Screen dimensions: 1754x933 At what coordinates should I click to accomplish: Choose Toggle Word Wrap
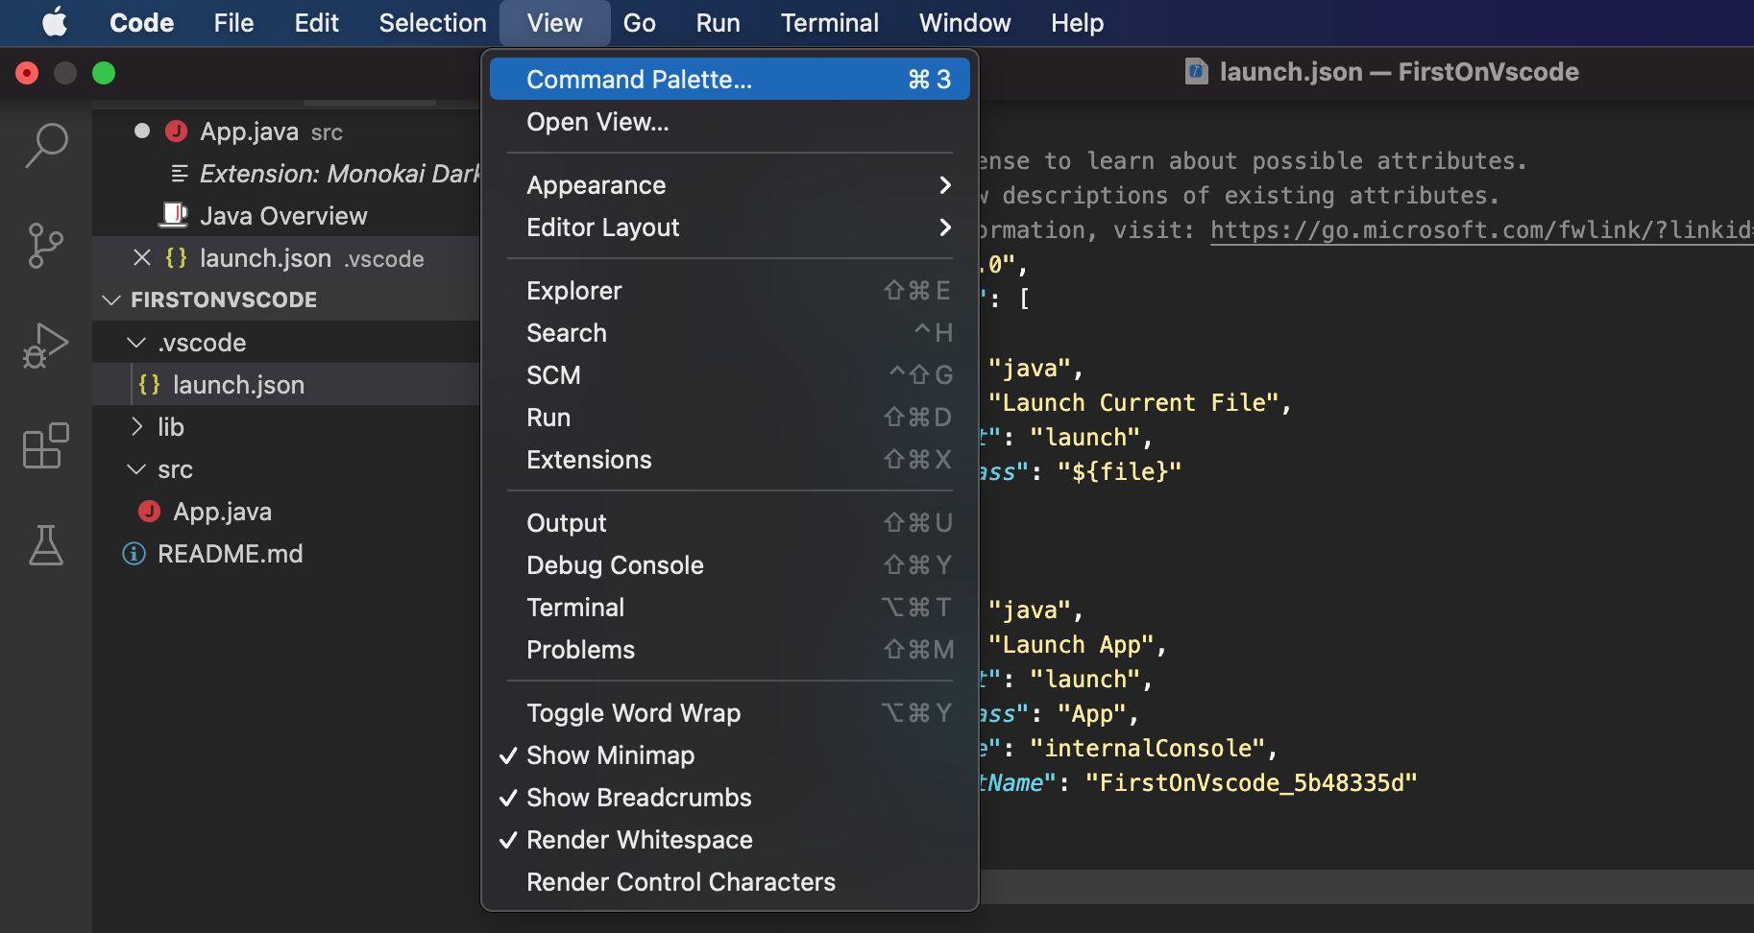point(634,713)
